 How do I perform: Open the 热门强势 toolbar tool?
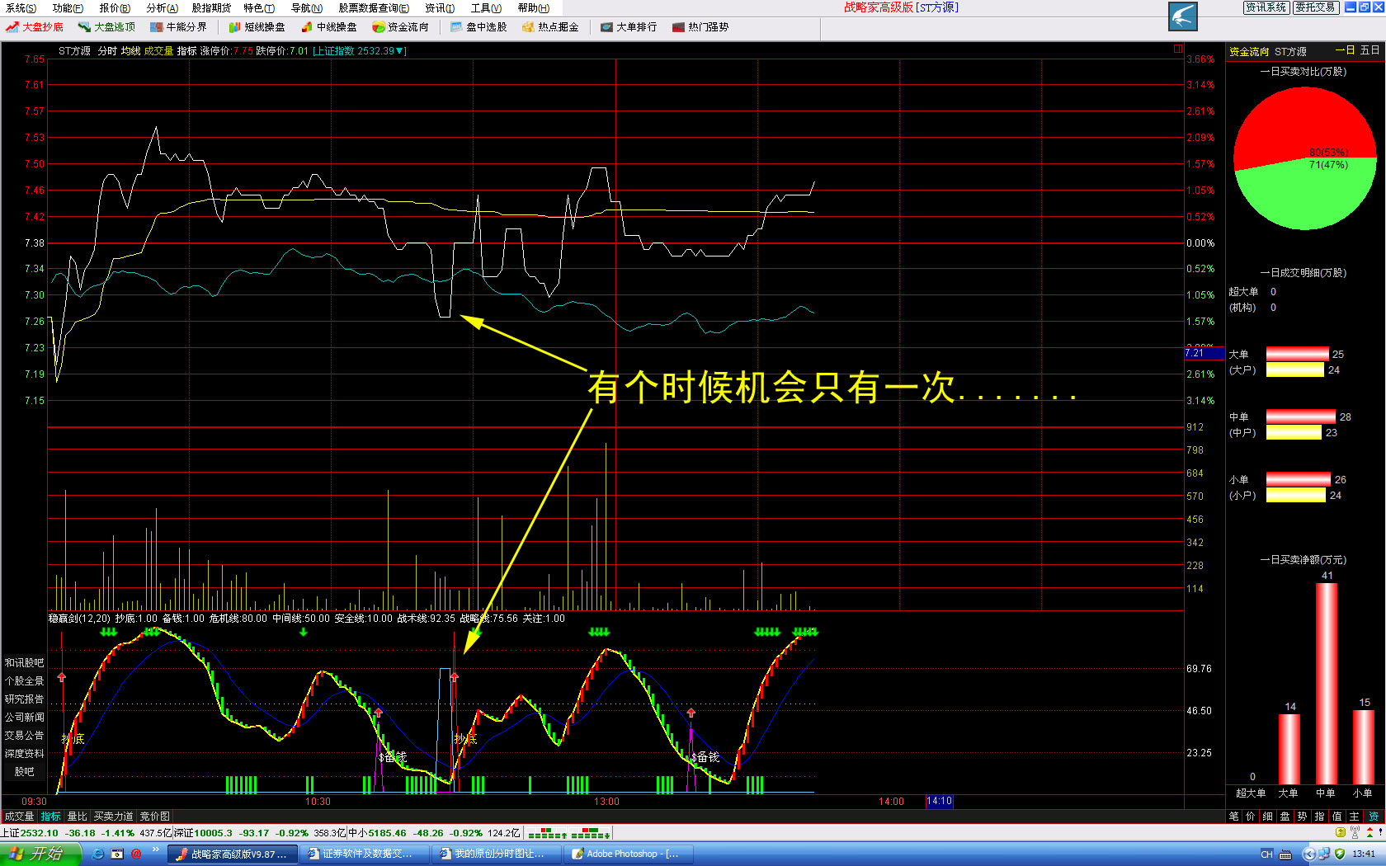(x=700, y=27)
